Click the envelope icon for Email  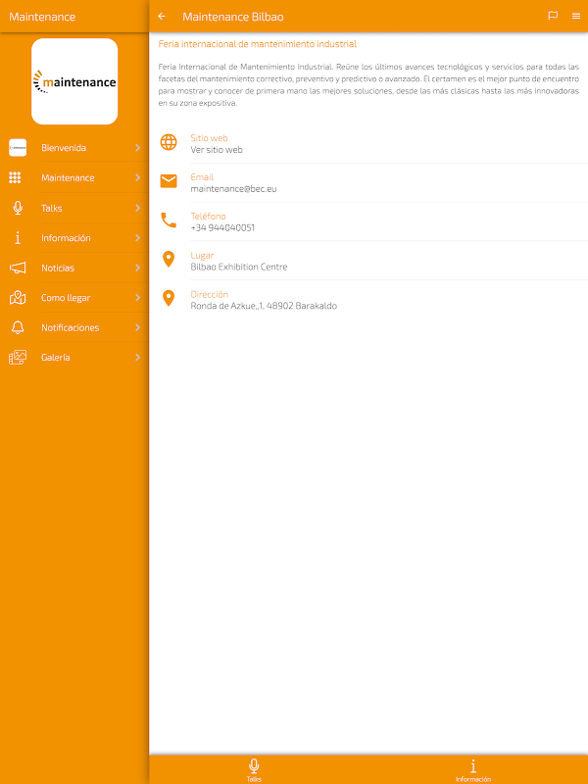[x=169, y=181]
